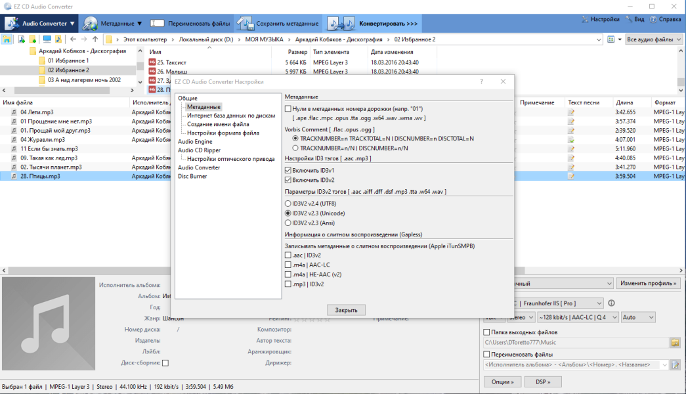Enable Нули в метаданных номера дорожки checkbox
This screenshot has width=686, height=394.
[x=288, y=108]
